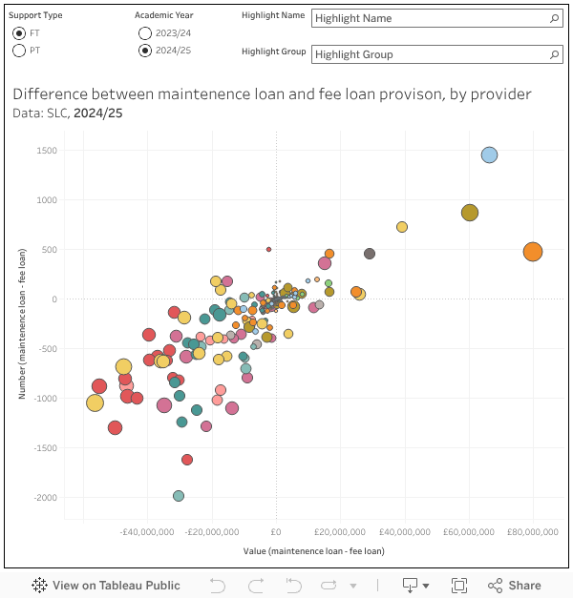The width and height of the screenshot is (573, 598).
Task: Click the Undo arrow in the toolbar
Action: point(217,586)
